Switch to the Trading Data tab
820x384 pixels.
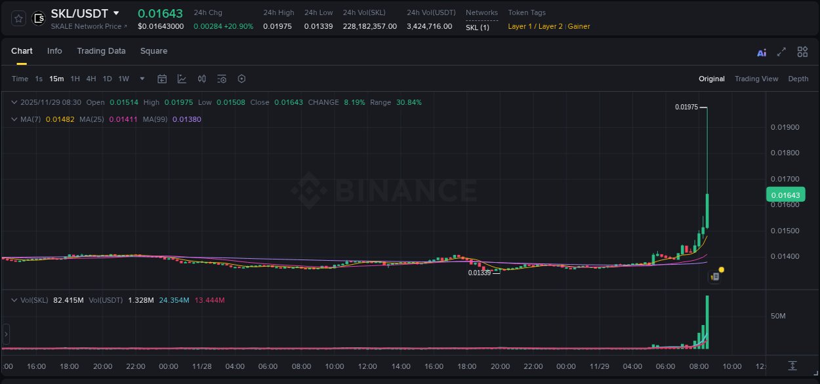coord(101,51)
